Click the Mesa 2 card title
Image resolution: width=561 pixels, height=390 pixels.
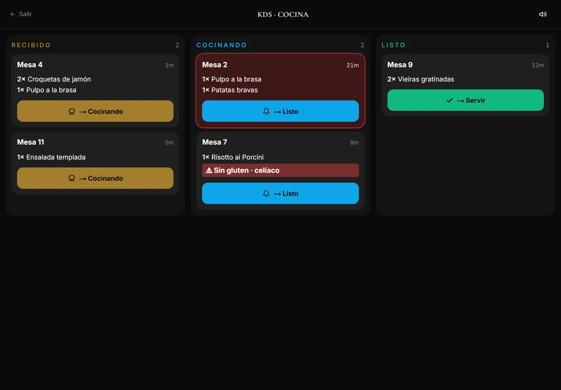pos(215,65)
